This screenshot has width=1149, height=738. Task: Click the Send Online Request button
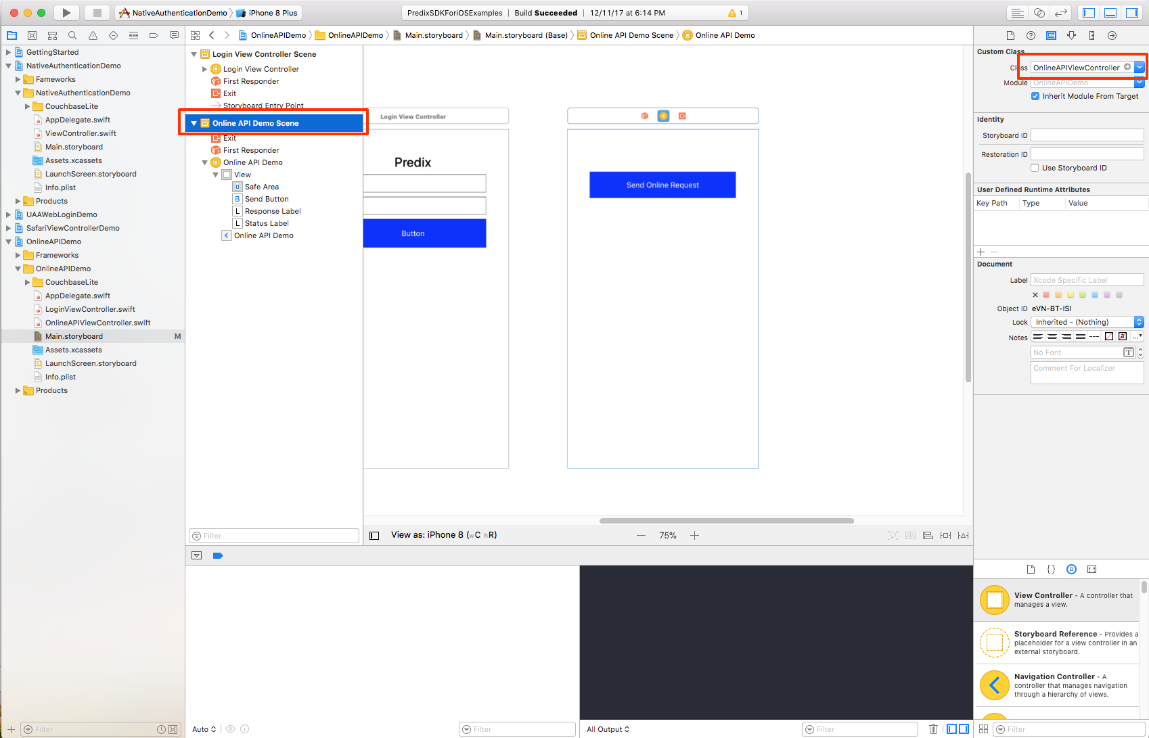click(x=662, y=185)
